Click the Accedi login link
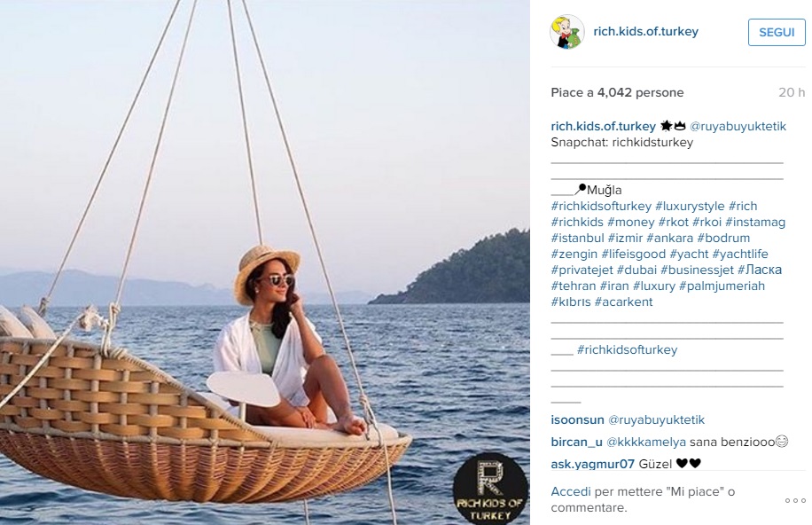Screen dimensions: 812x525 571,491
